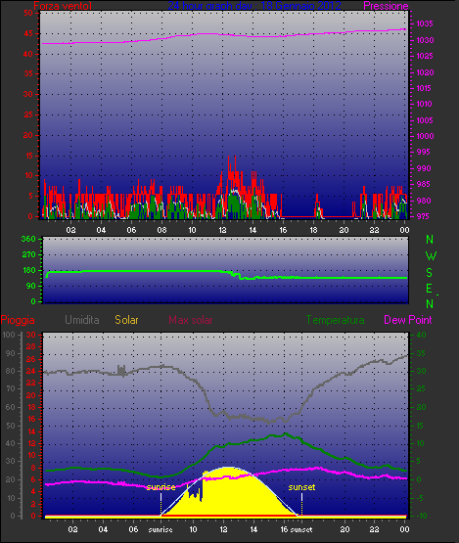The height and width of the screenshot is (543, 459).
Task: Select the Umidita legend label
Action: pyautogui.click(x=82, y=320)
